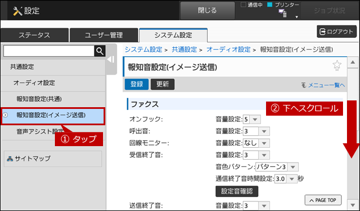Click the 閉じる button
Image resolution: width=360 pixels, height=211 pixels.
tap(207, 11)
